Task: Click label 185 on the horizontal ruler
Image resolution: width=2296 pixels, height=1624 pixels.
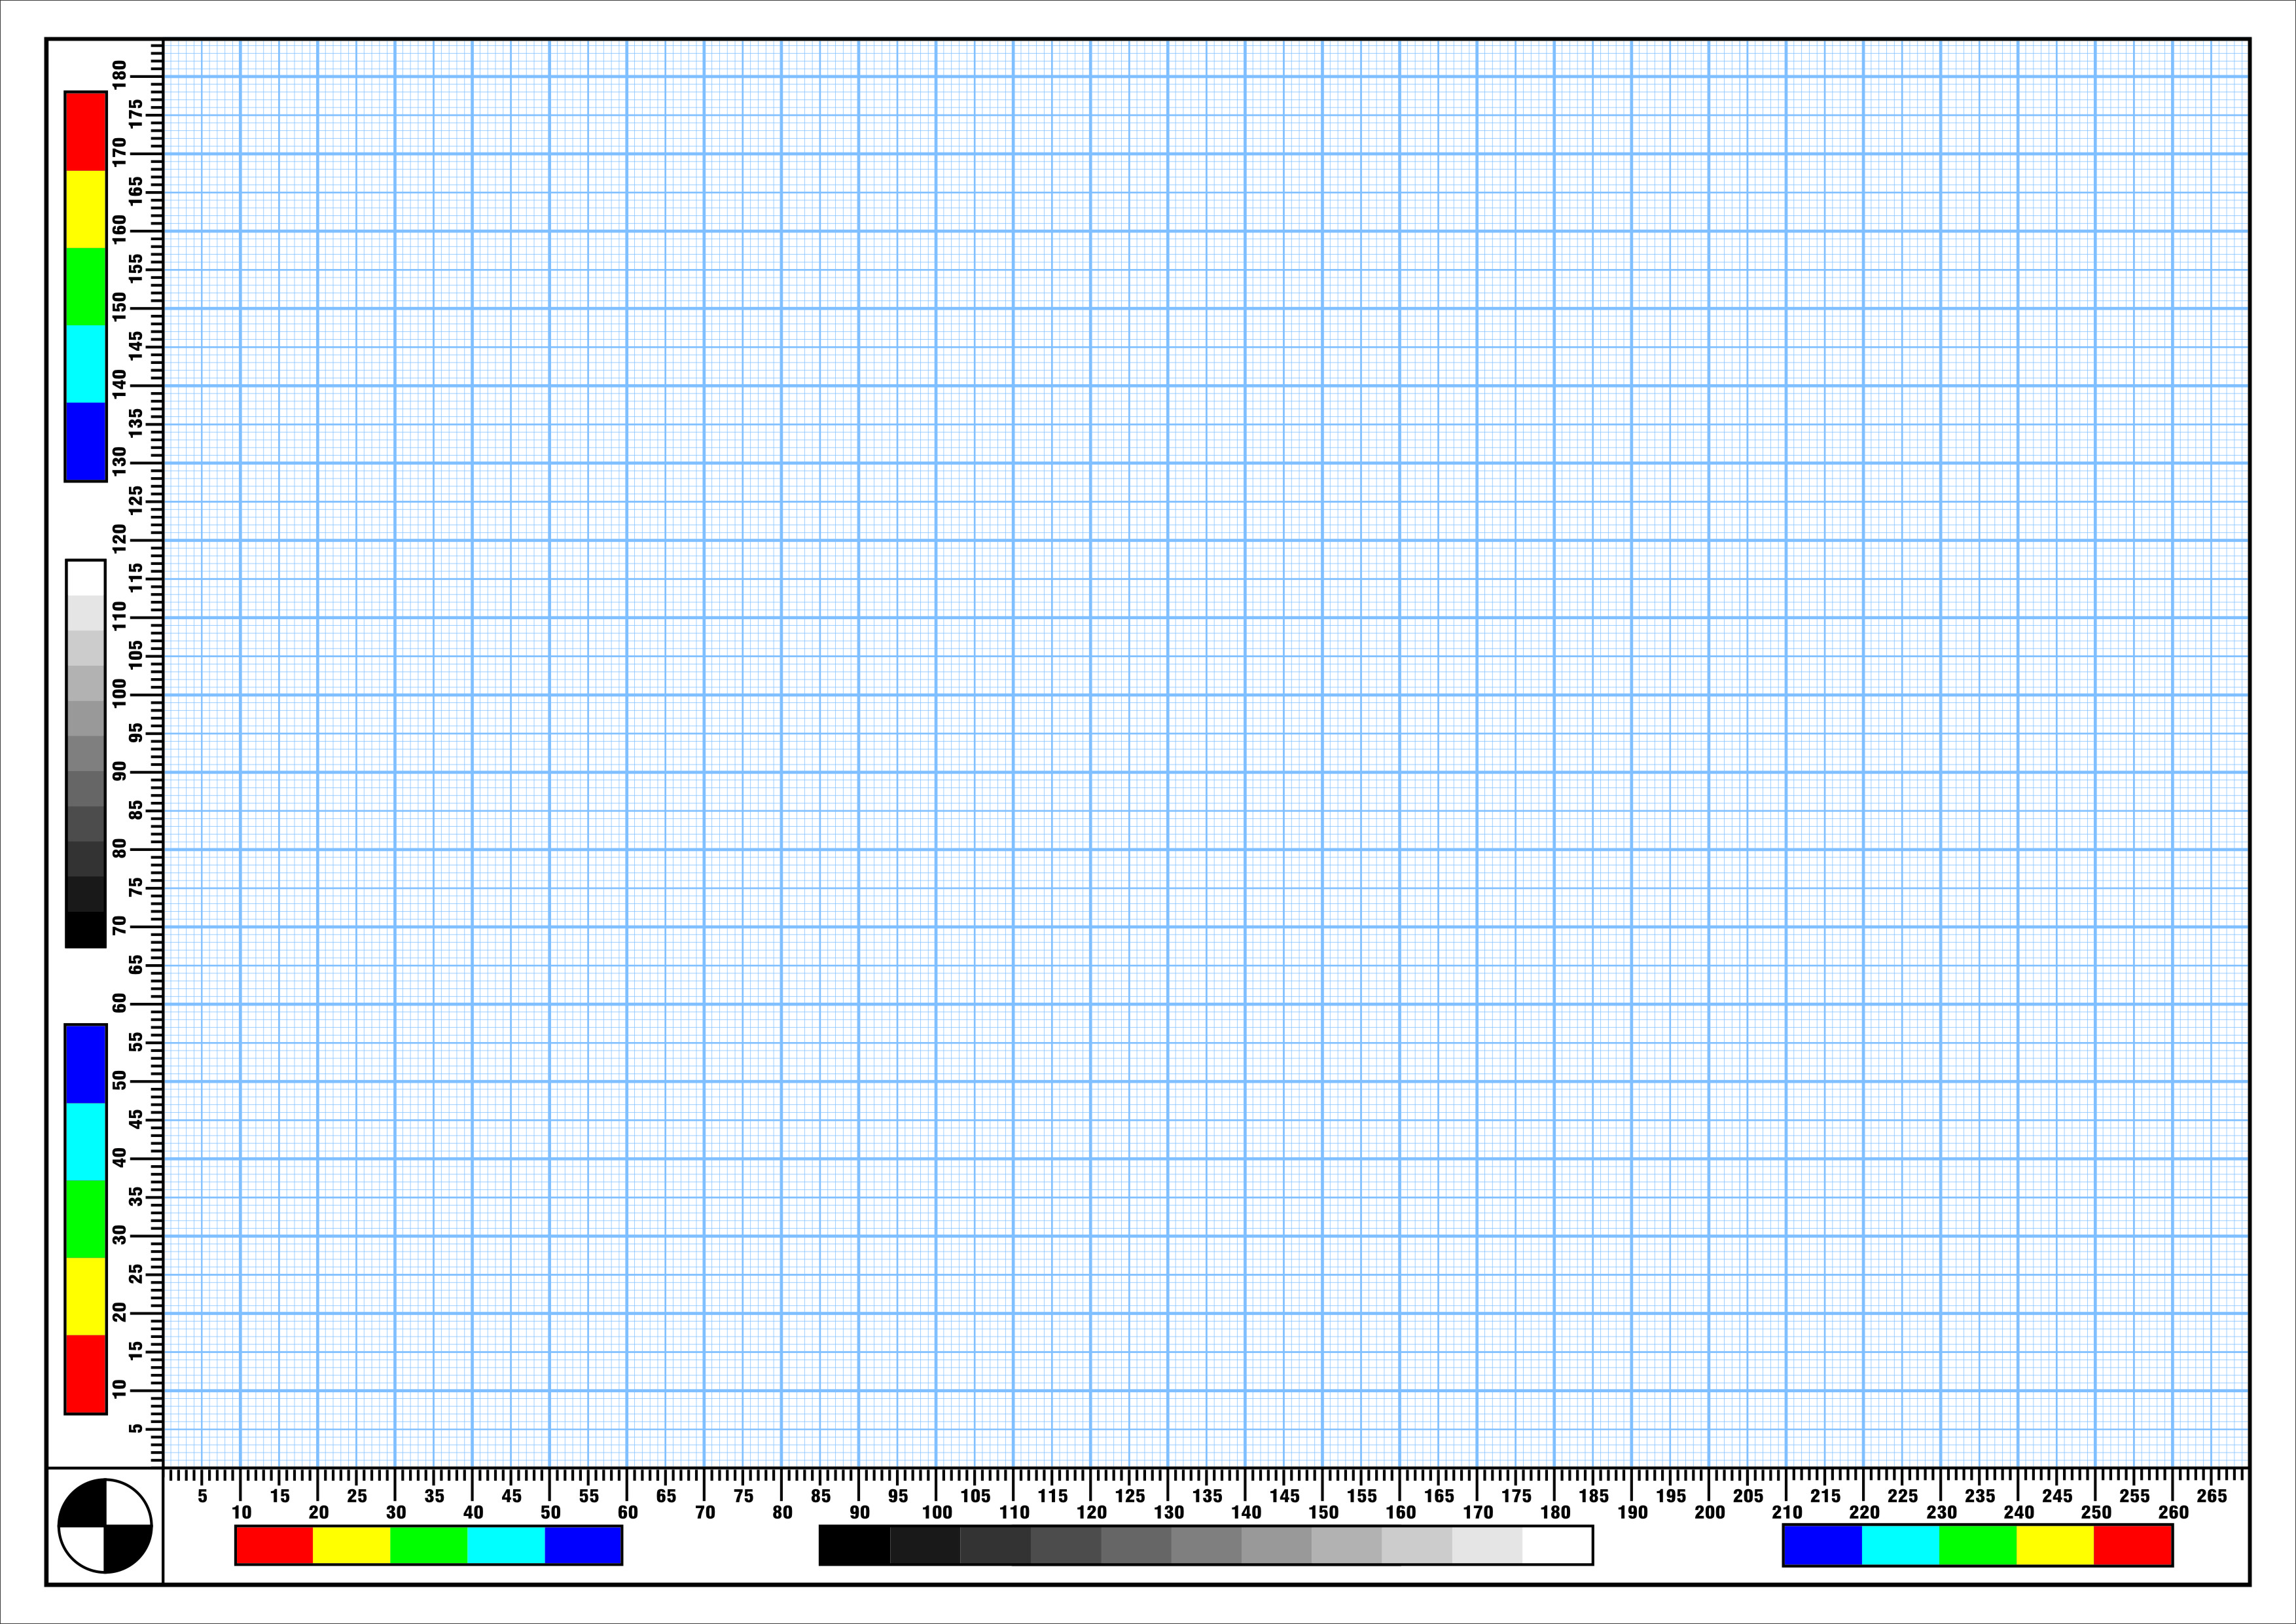Action: point(1593,1496)
